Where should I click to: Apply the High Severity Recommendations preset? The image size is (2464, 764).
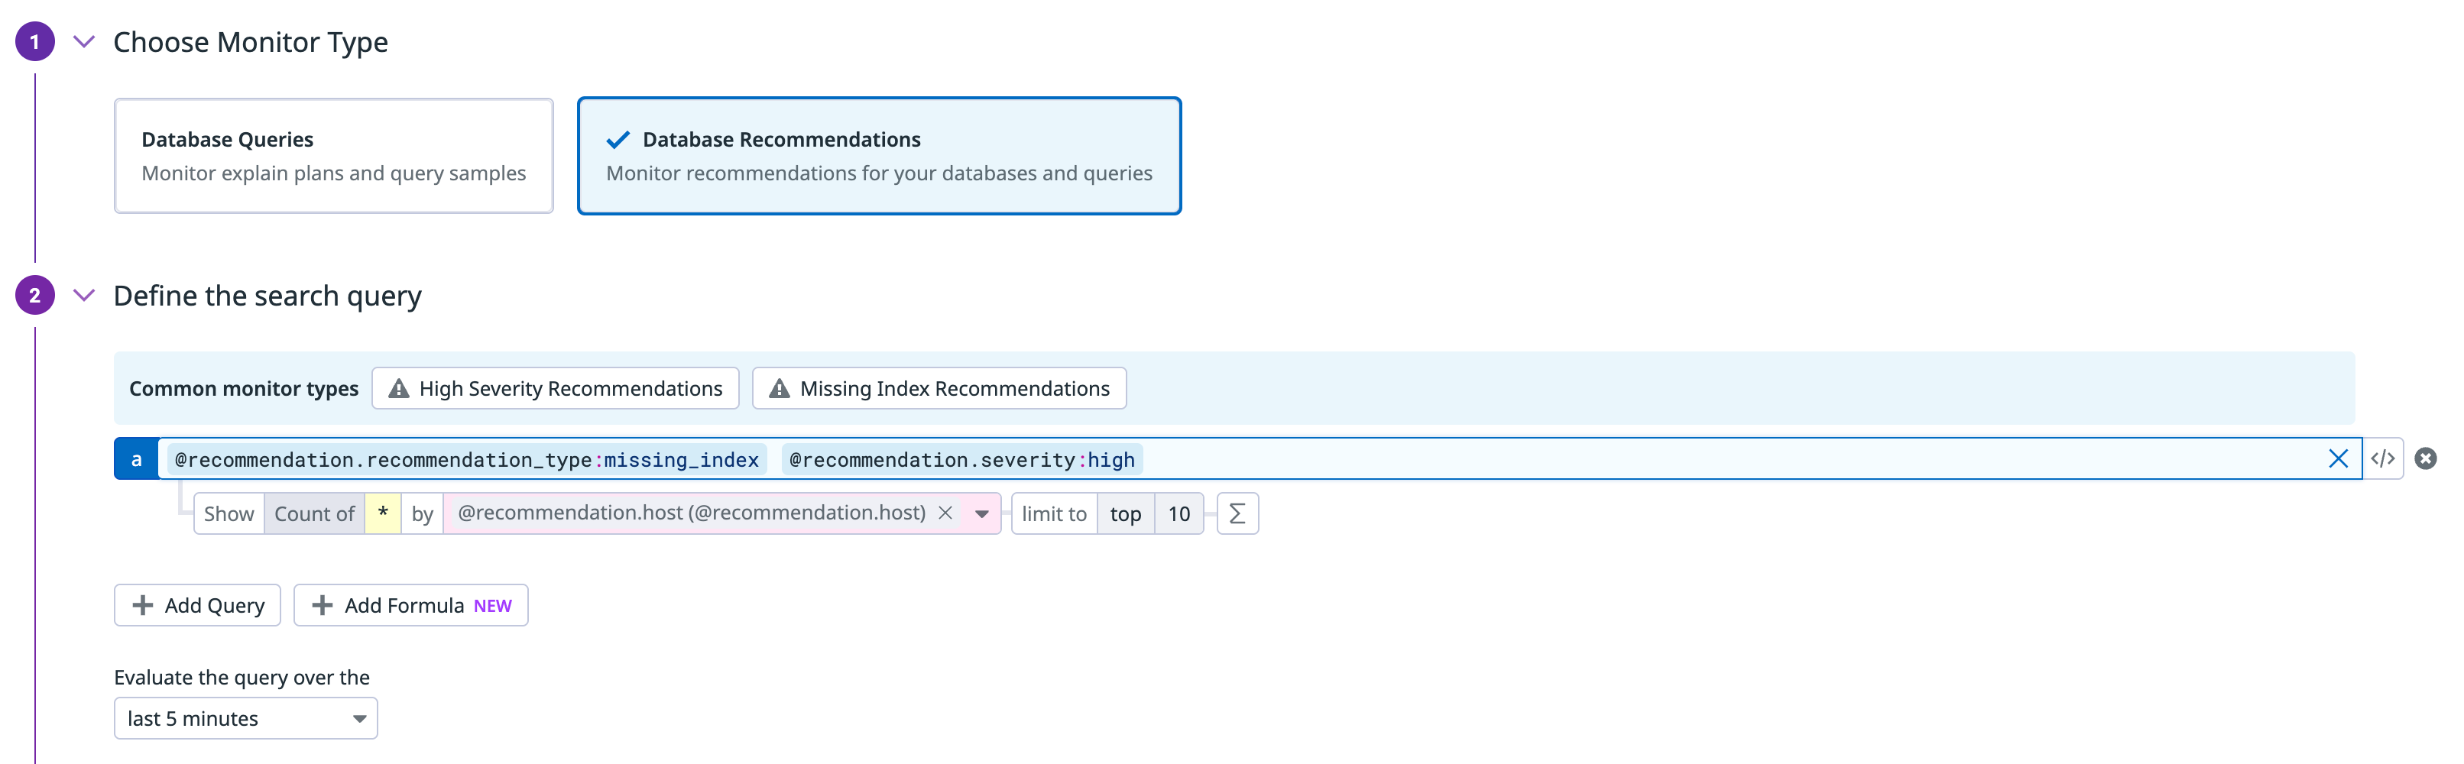(555, 388)
